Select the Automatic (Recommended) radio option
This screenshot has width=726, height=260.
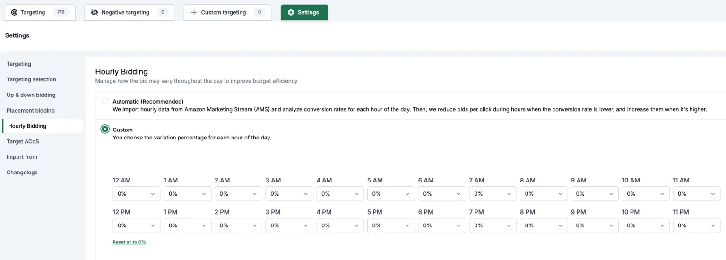[x=105, y=101]
